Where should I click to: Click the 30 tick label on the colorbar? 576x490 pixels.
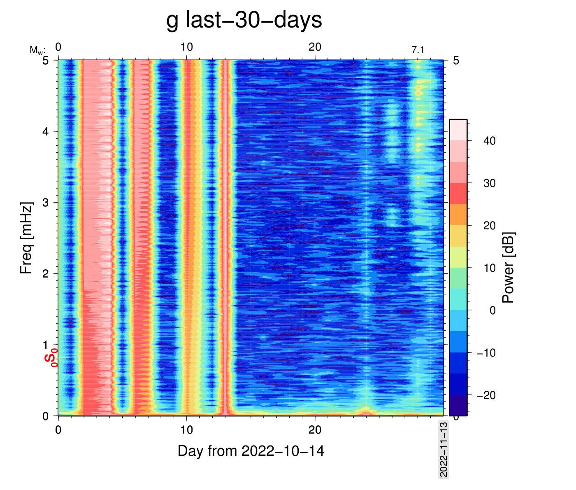point(489,183)
